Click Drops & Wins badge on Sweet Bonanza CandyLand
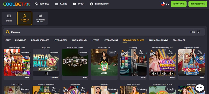 (152, 53)
